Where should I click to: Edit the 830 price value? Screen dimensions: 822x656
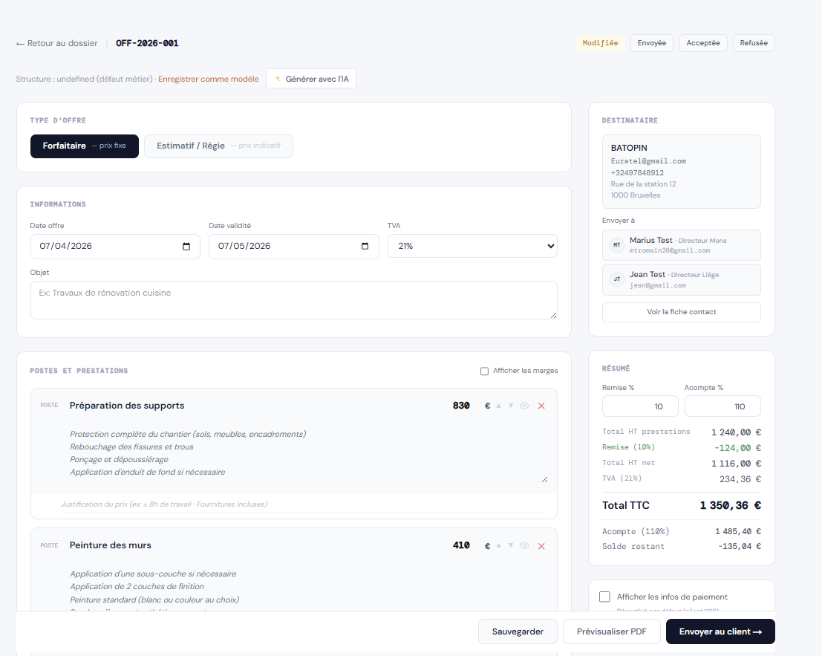click(461, 406)
